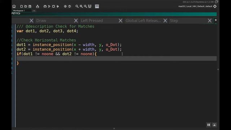This screenshot has height=130, width=231.
Task: Click the 'if(dot1 != noone' code line
Action: (x=57, y=54)
